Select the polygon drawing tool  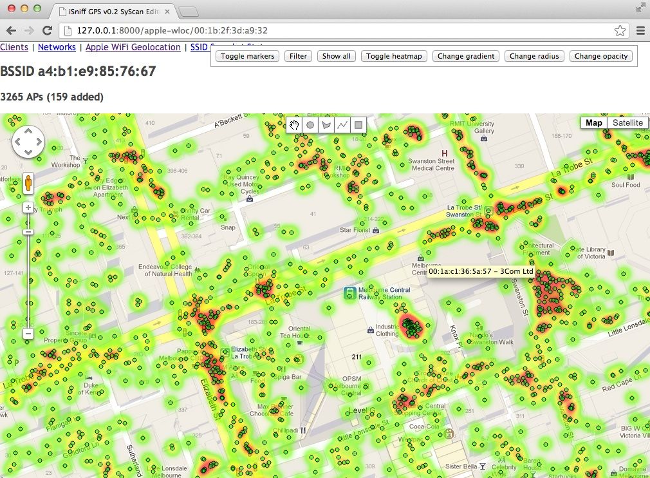(326, 125)
